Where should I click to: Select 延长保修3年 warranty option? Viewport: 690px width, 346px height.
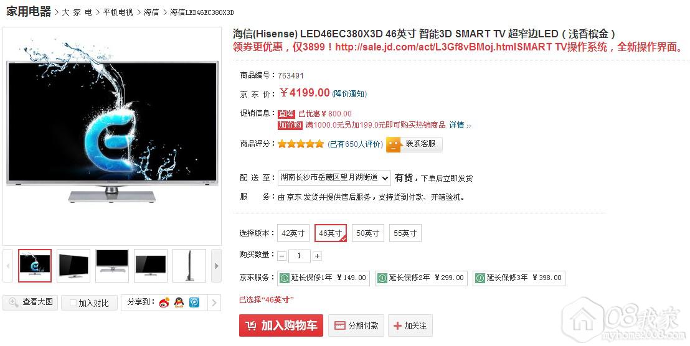[519, 278]
